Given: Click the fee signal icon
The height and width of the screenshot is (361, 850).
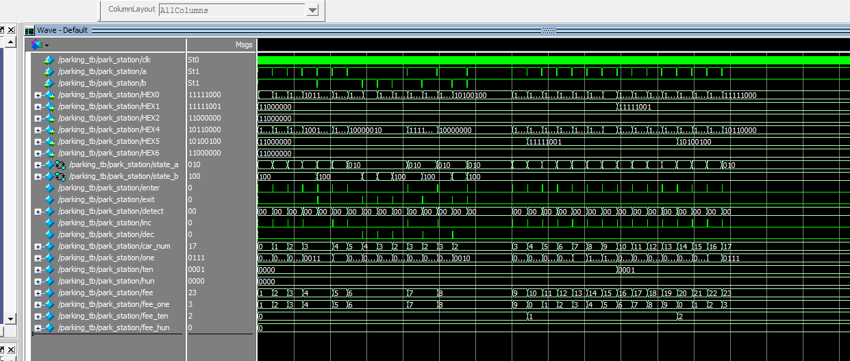Looking at the screenshot, I should [x=49, y=293].
